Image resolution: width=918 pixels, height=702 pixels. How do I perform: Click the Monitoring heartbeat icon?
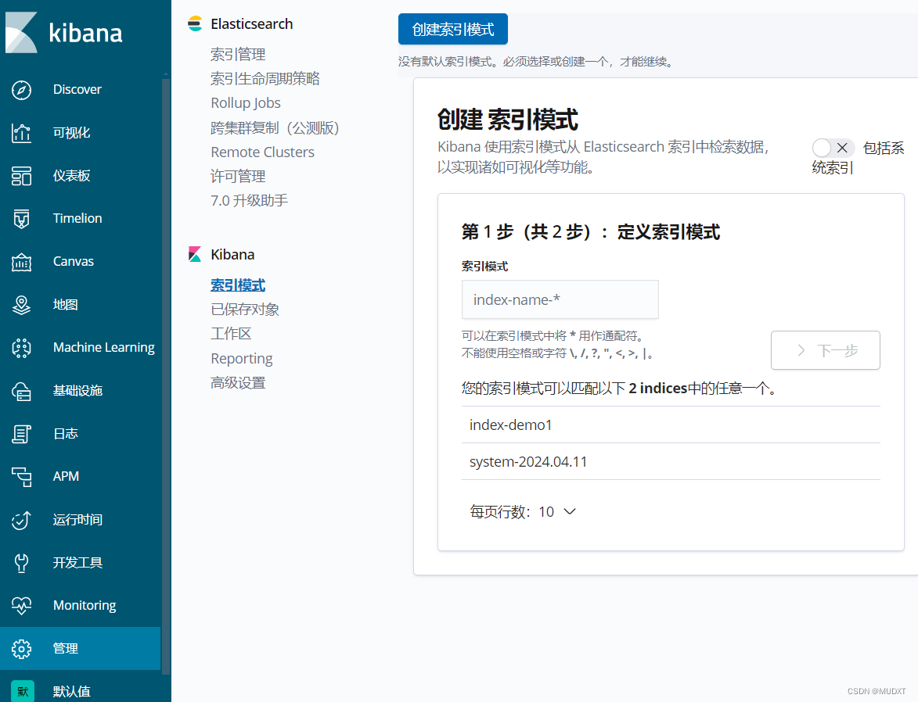(x=22, y=606)
